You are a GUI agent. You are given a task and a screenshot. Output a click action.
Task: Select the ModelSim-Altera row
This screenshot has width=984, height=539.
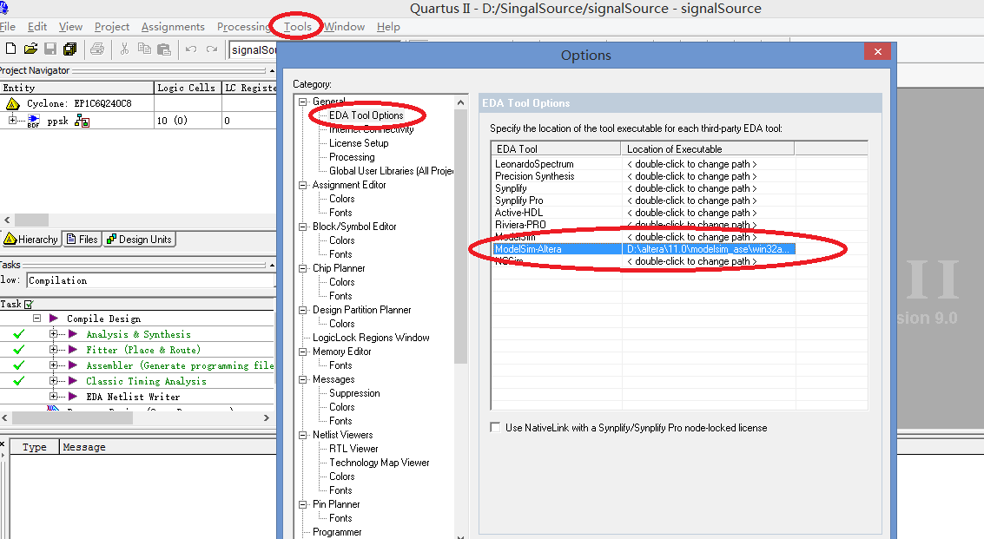click(644, 249)
